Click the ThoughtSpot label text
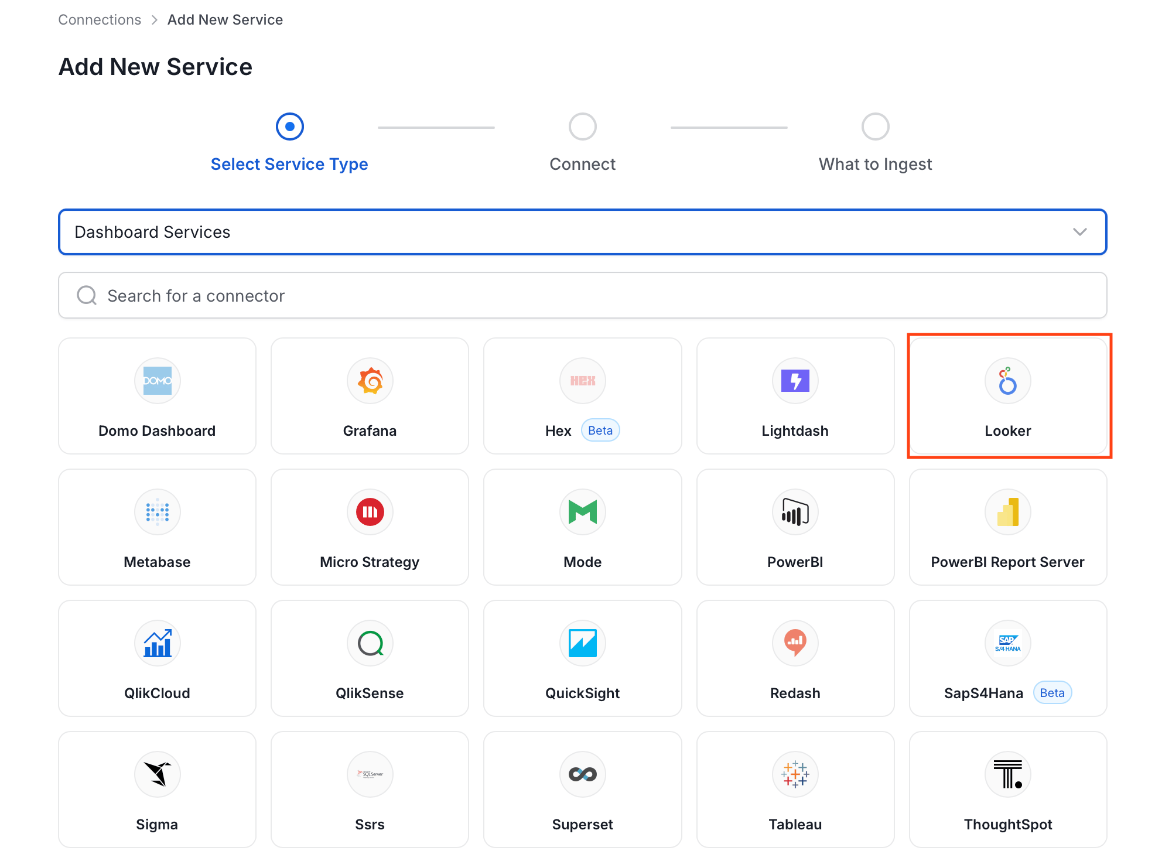This screenshot has height=861, width=1155. pos(1007,825)
